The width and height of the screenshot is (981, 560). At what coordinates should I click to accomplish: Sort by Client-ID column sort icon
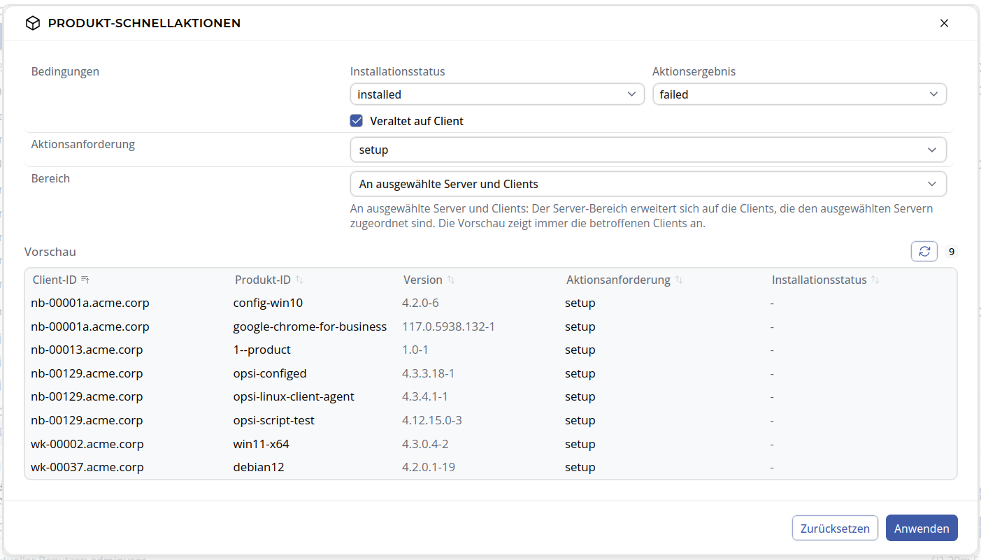pos(85,280)
